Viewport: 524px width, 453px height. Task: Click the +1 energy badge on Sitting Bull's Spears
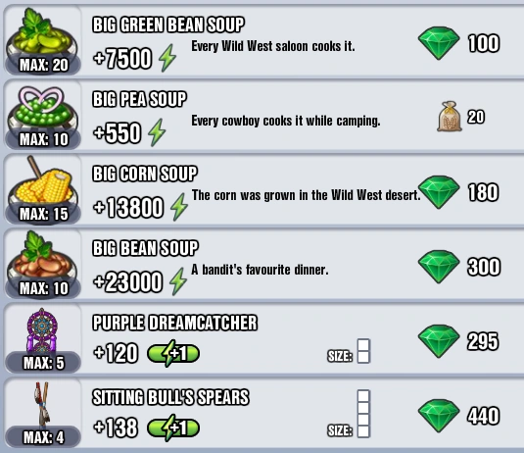click(x=173, y=428)
